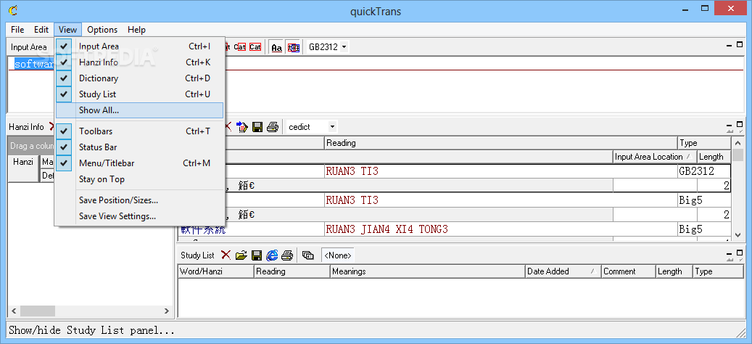
Task: Toggle Dictionary panel in View menu
Action: pyautogui.click(x=139, y=78)
